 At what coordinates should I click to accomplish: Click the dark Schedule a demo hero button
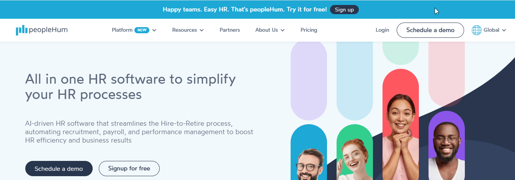tap(59, 169)
